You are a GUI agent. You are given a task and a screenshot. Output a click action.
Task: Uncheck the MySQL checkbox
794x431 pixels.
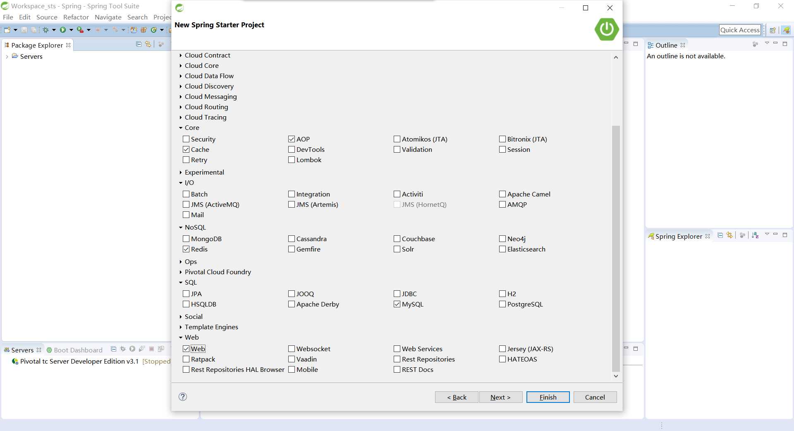[397, 304]
